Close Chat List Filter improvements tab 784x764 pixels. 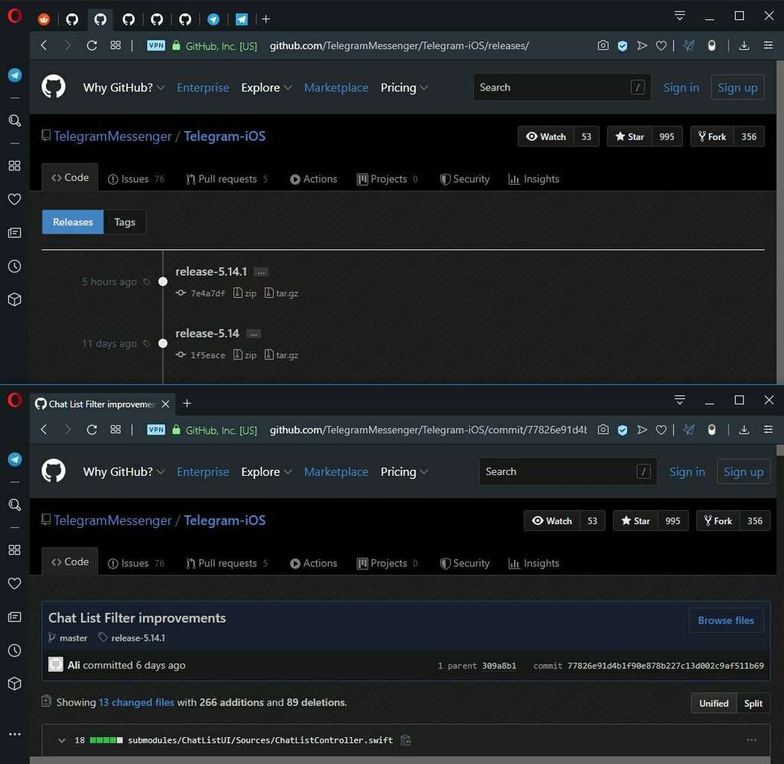[165, 404]
